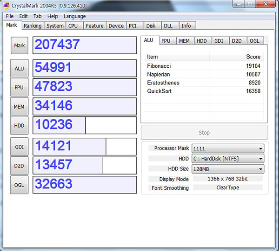Image resolution: width=279 pixels, height=251 pixels.
Task: Run the D2D benchmark button
Action: pos(19,166)
